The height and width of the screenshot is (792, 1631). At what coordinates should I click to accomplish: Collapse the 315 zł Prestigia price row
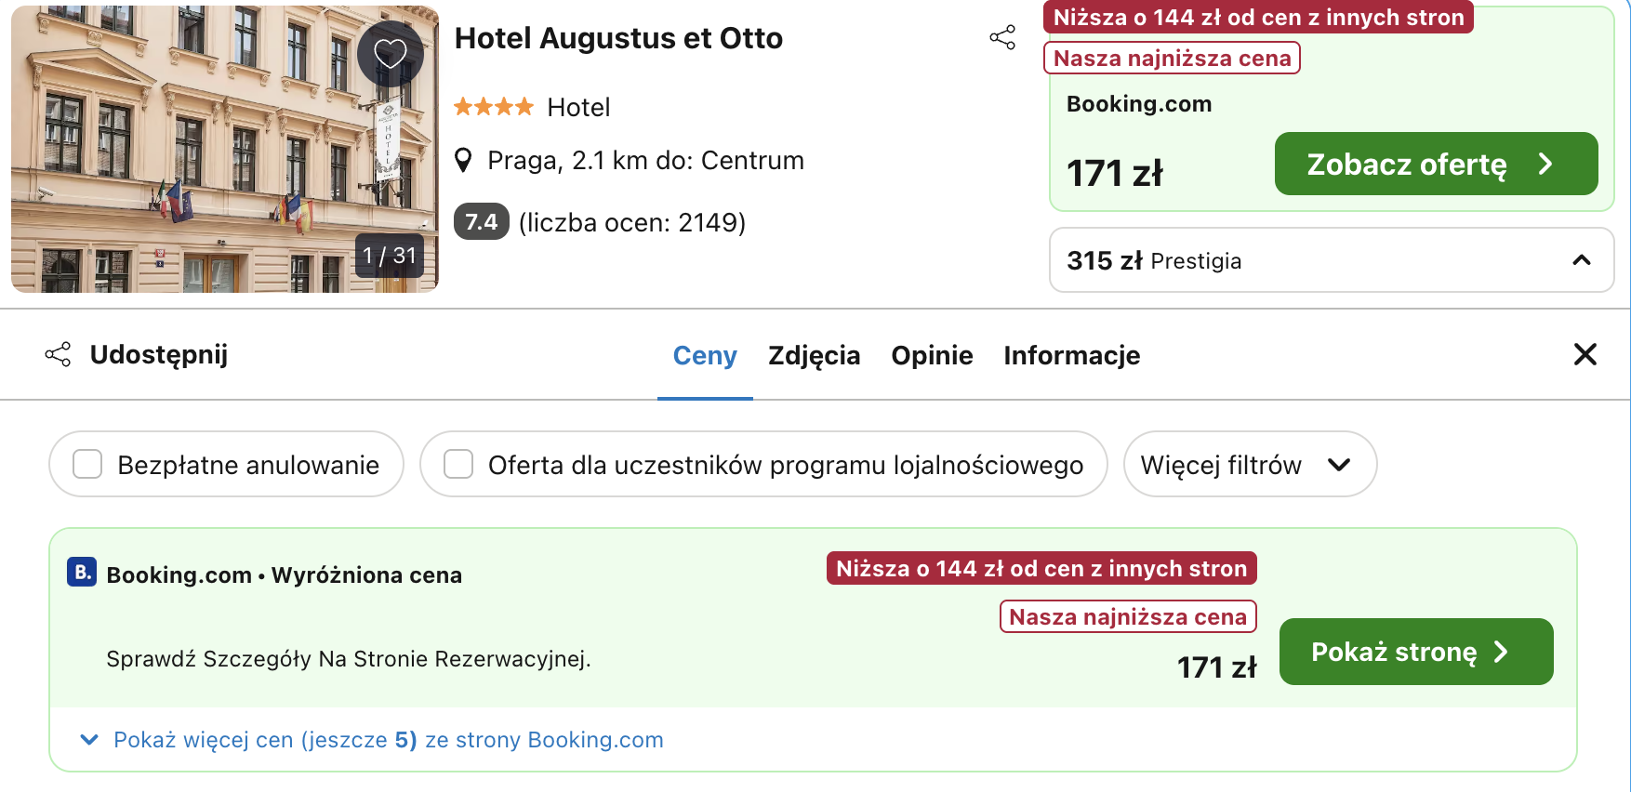coord(1581,260)
